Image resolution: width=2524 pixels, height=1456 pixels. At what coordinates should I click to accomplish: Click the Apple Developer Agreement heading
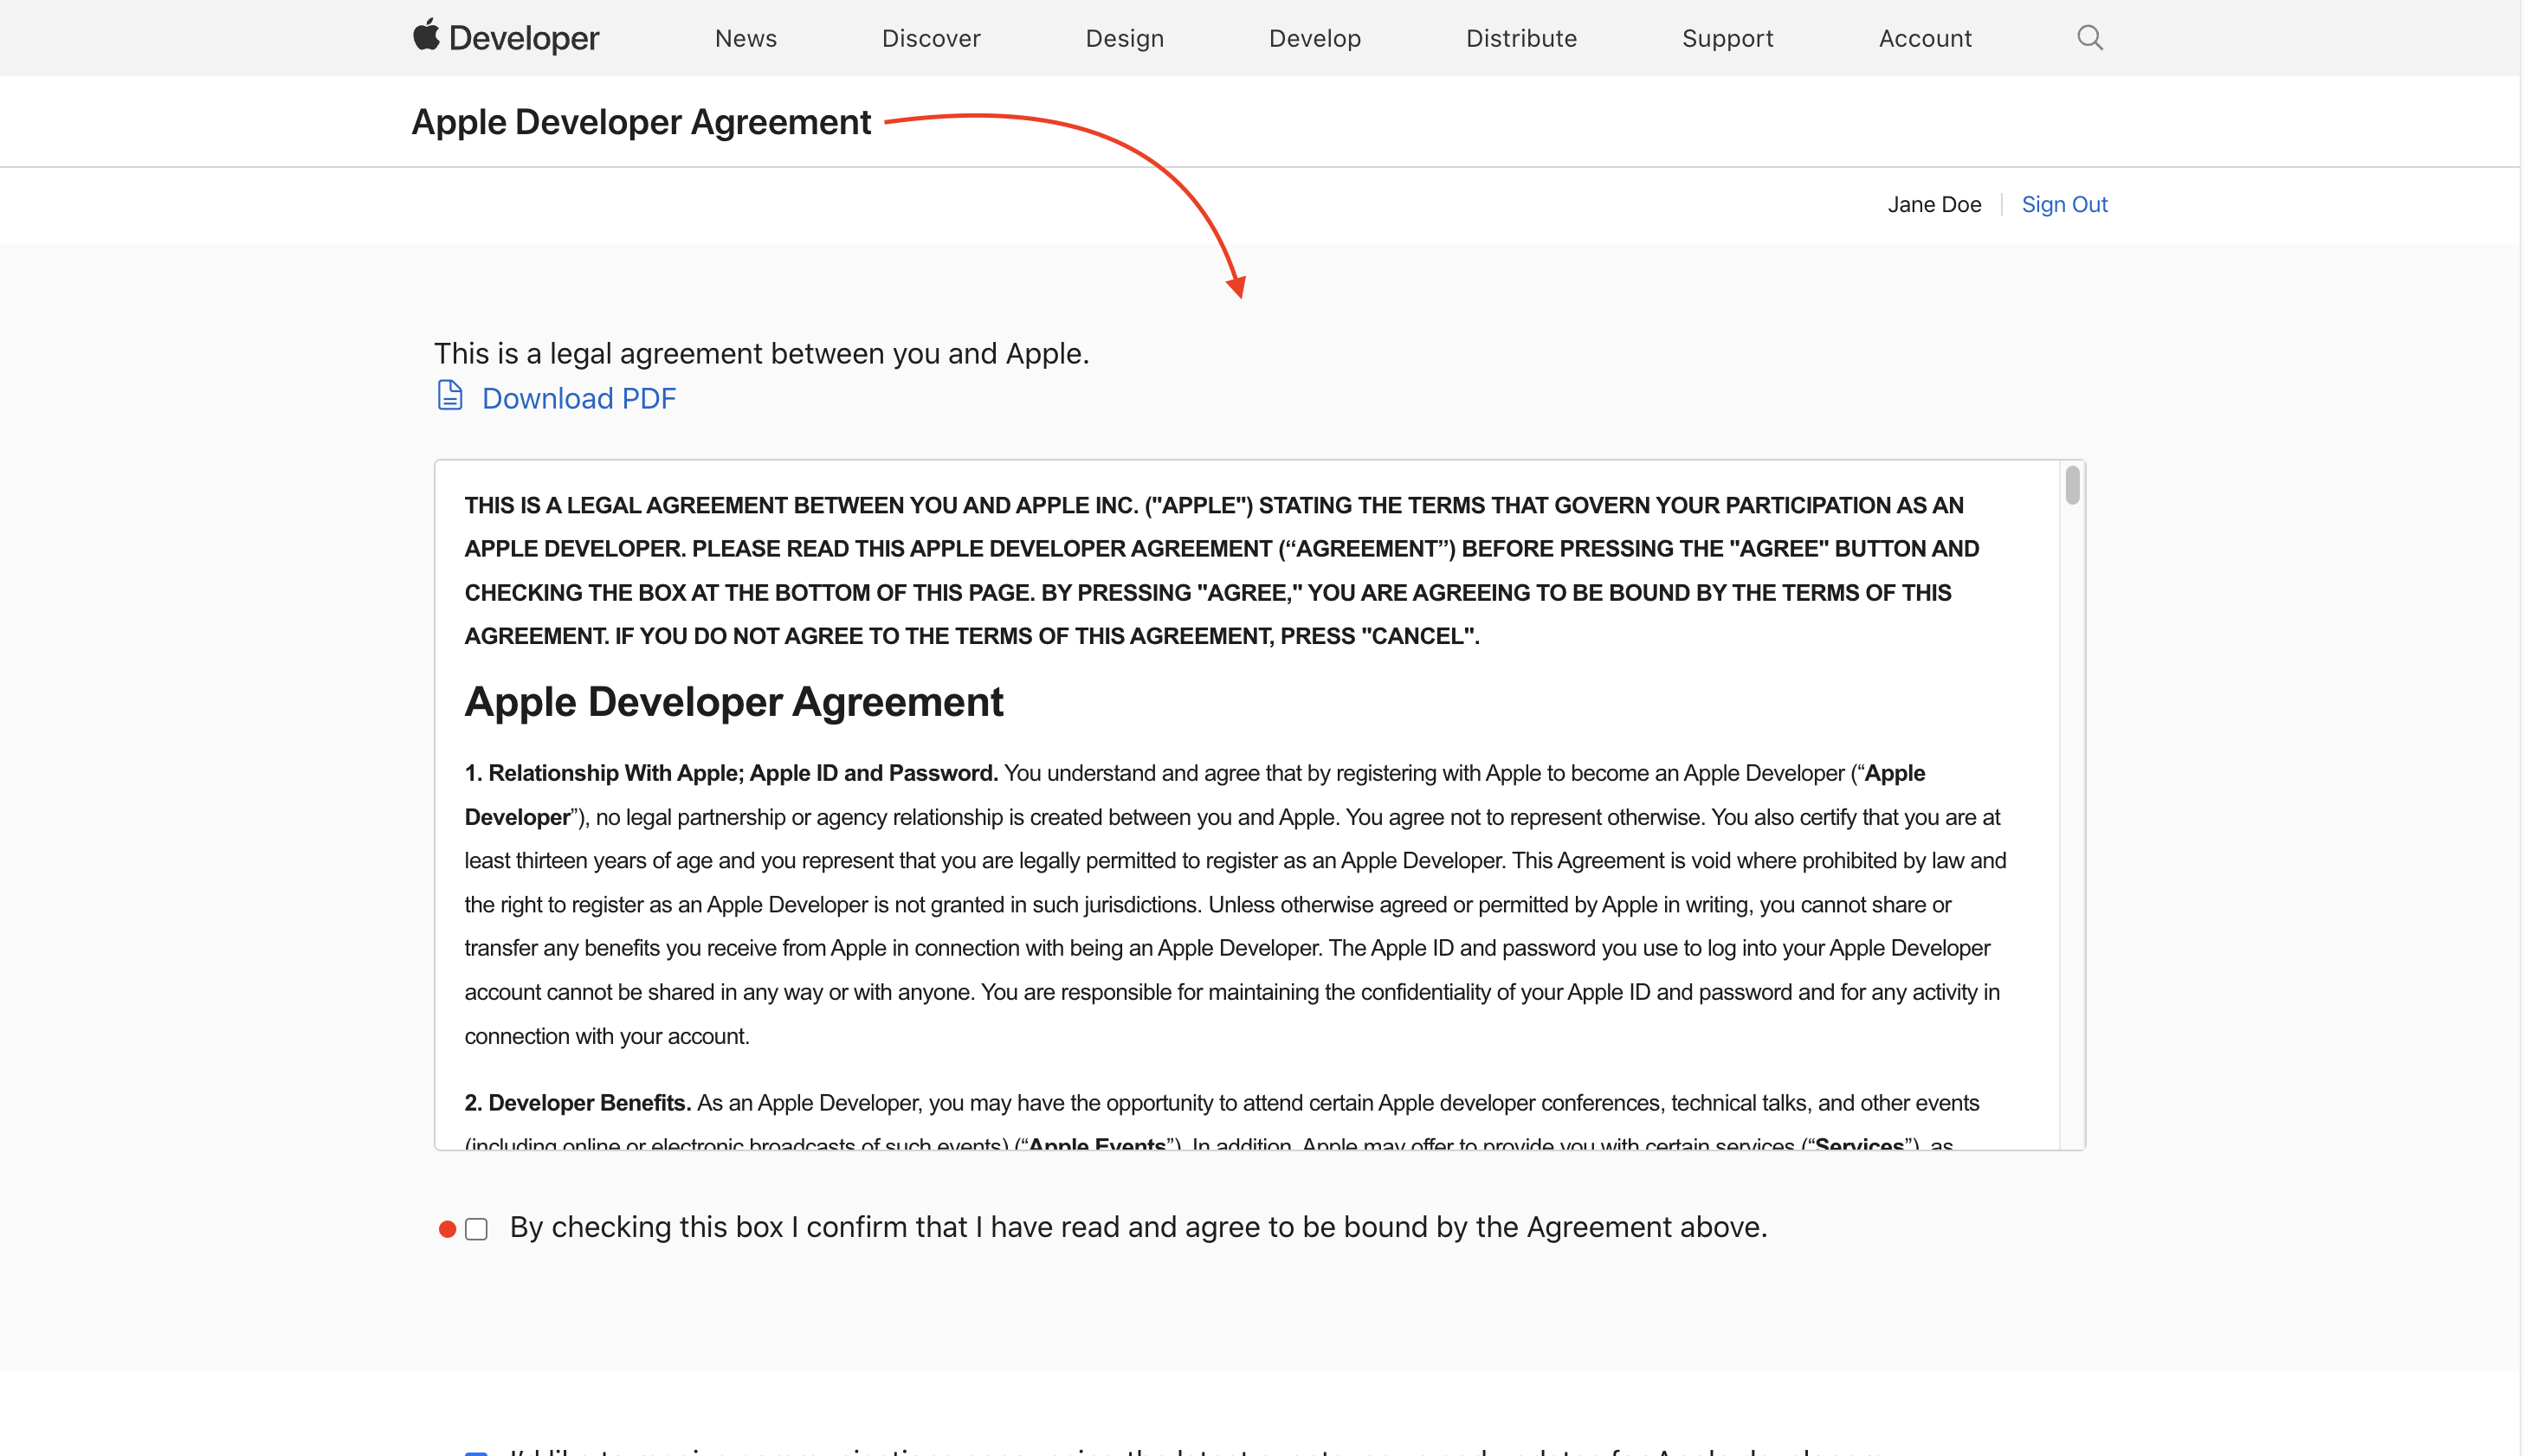coord(641,121)
